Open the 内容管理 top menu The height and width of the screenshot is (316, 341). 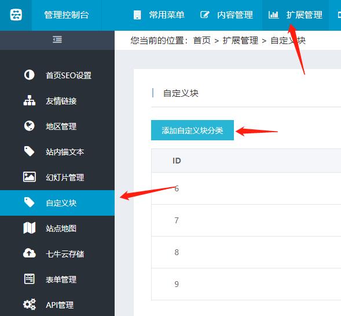pyautogui.click(x=226, y=15)
